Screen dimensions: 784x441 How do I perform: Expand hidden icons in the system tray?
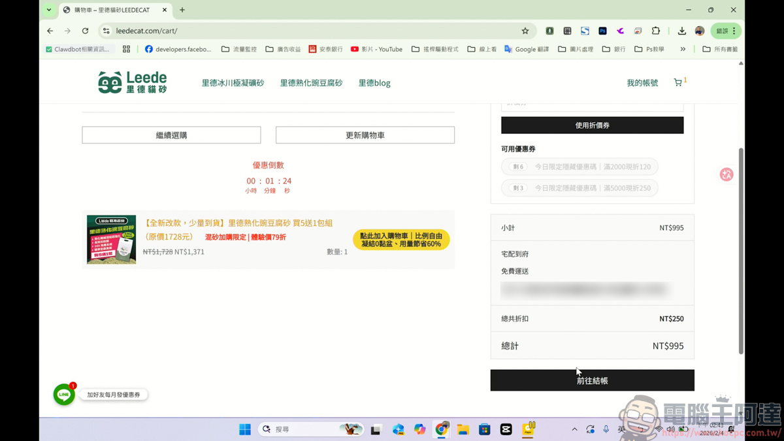point(574,429)
